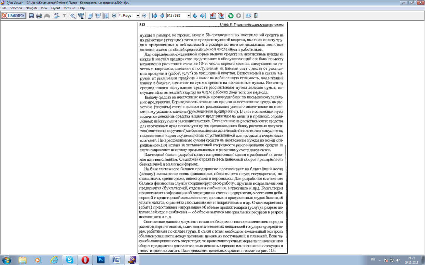Open the File menu
Viewport: 425px width, 265px height.
4,8
